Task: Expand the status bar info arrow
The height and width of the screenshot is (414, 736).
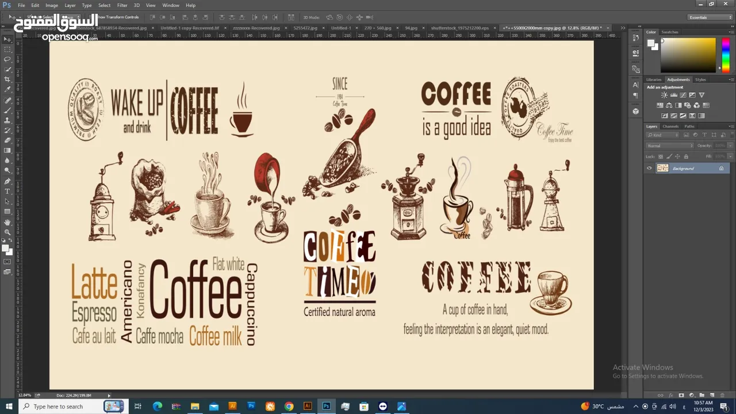Action: coord(109,395)
